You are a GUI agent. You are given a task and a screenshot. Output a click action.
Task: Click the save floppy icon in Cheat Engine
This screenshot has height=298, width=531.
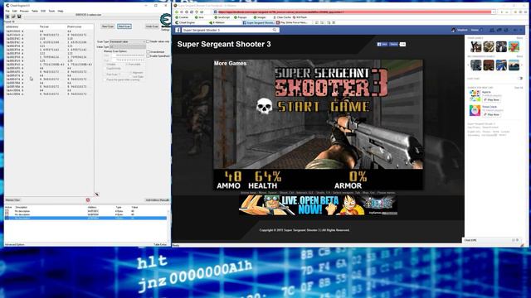19,17
